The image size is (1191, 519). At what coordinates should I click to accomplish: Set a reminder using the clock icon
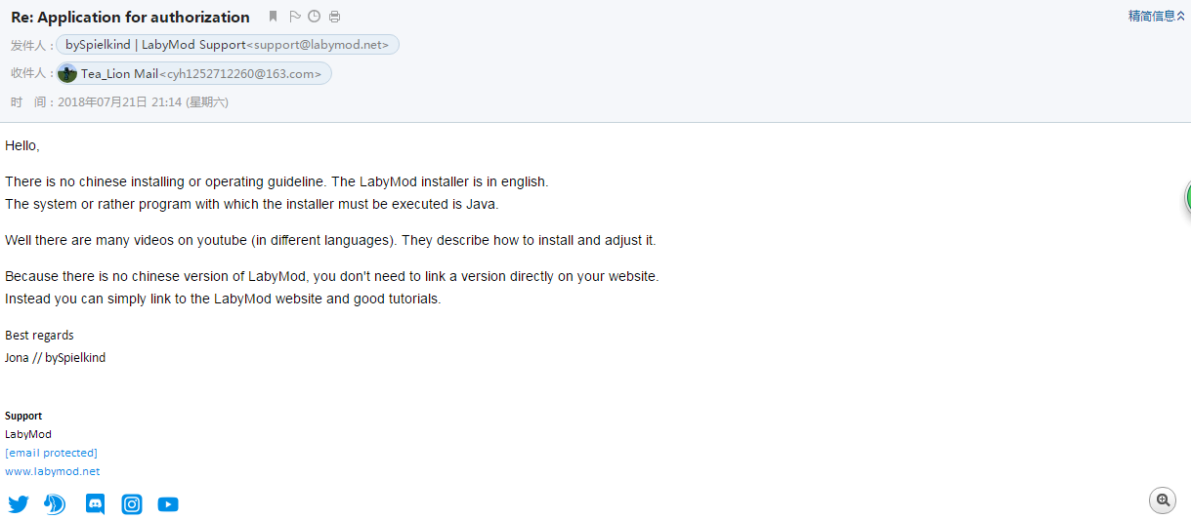tap(314, 17)
